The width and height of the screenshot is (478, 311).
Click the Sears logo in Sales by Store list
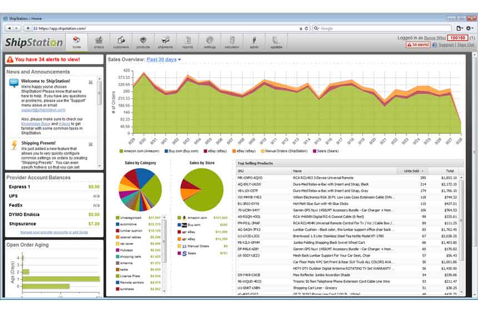184,253
